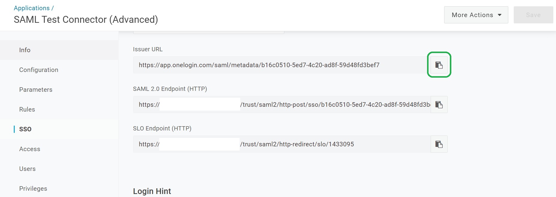Open the Info tab in sidebar
Image resolution: width=556 pixels, height=197 pixels.
tap(25, 50)
